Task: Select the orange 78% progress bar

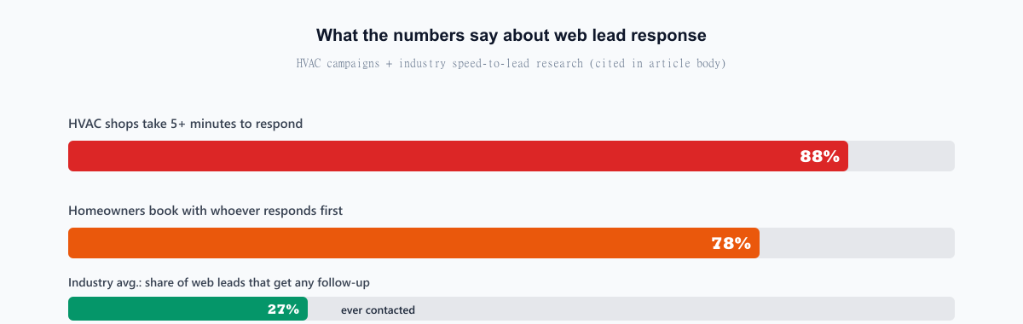Action: 413,243
